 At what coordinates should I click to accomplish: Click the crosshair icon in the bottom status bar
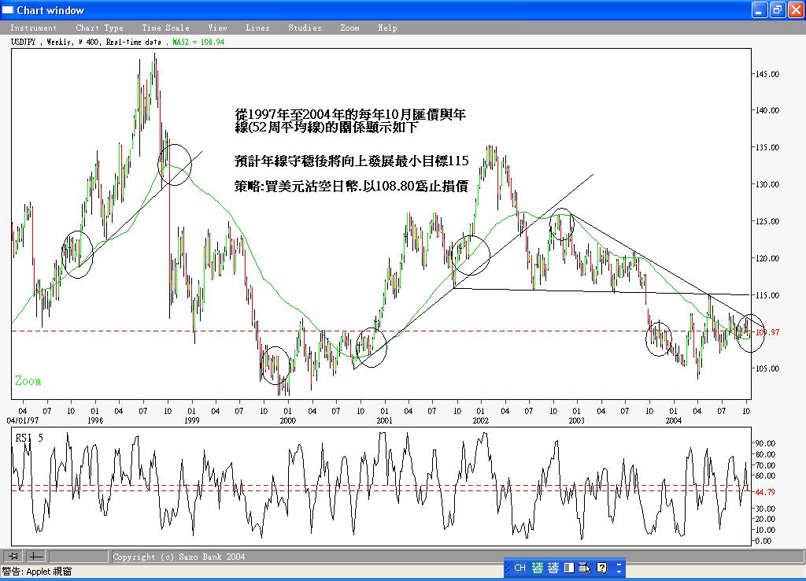coord(35,556)
